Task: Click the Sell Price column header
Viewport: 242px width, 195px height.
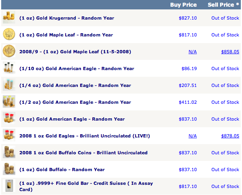Action: [223, 5]
